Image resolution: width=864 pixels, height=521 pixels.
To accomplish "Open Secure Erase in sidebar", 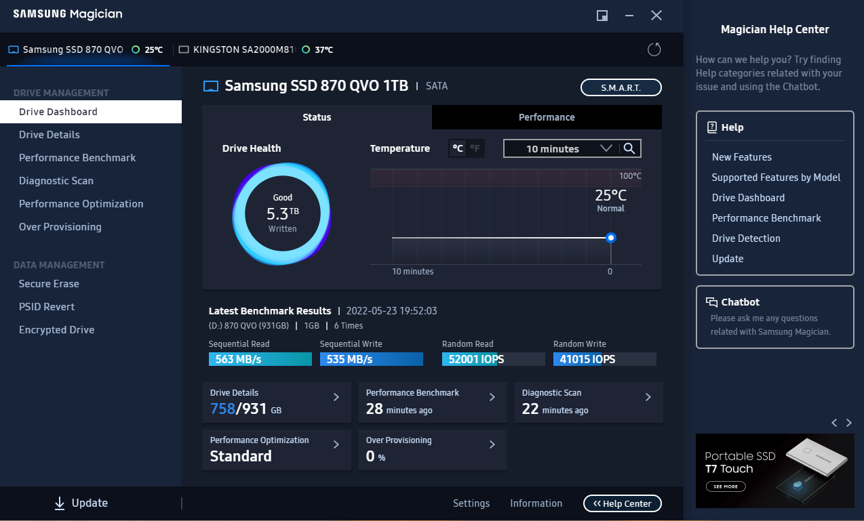I will click(x=91, y=284).
